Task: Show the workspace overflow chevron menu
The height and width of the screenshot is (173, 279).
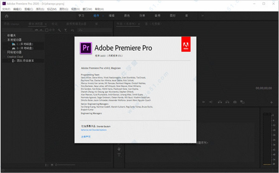Action: pos(202,16)
